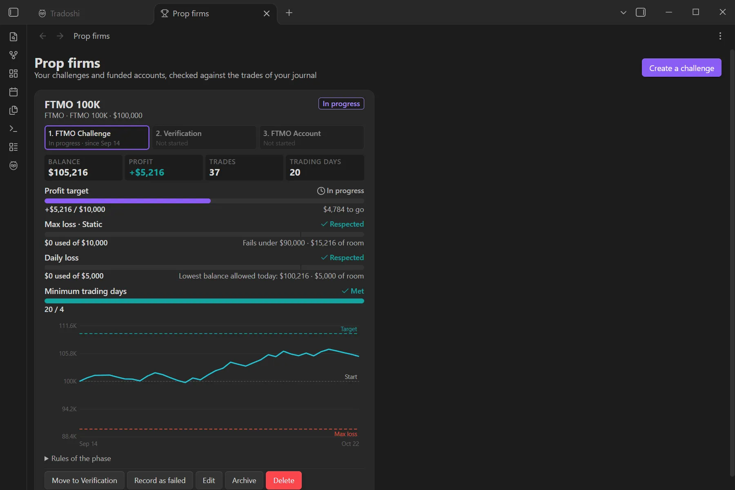Click the Max loss chart label
This screenshot has height=490, width=735.
click(x=346, y=434)
